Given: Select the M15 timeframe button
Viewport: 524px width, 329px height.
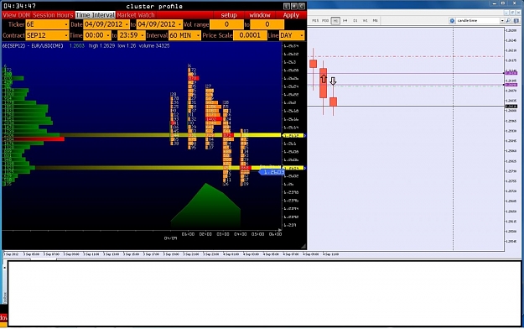Looking at the screenshot, I should tap(315, 21).
